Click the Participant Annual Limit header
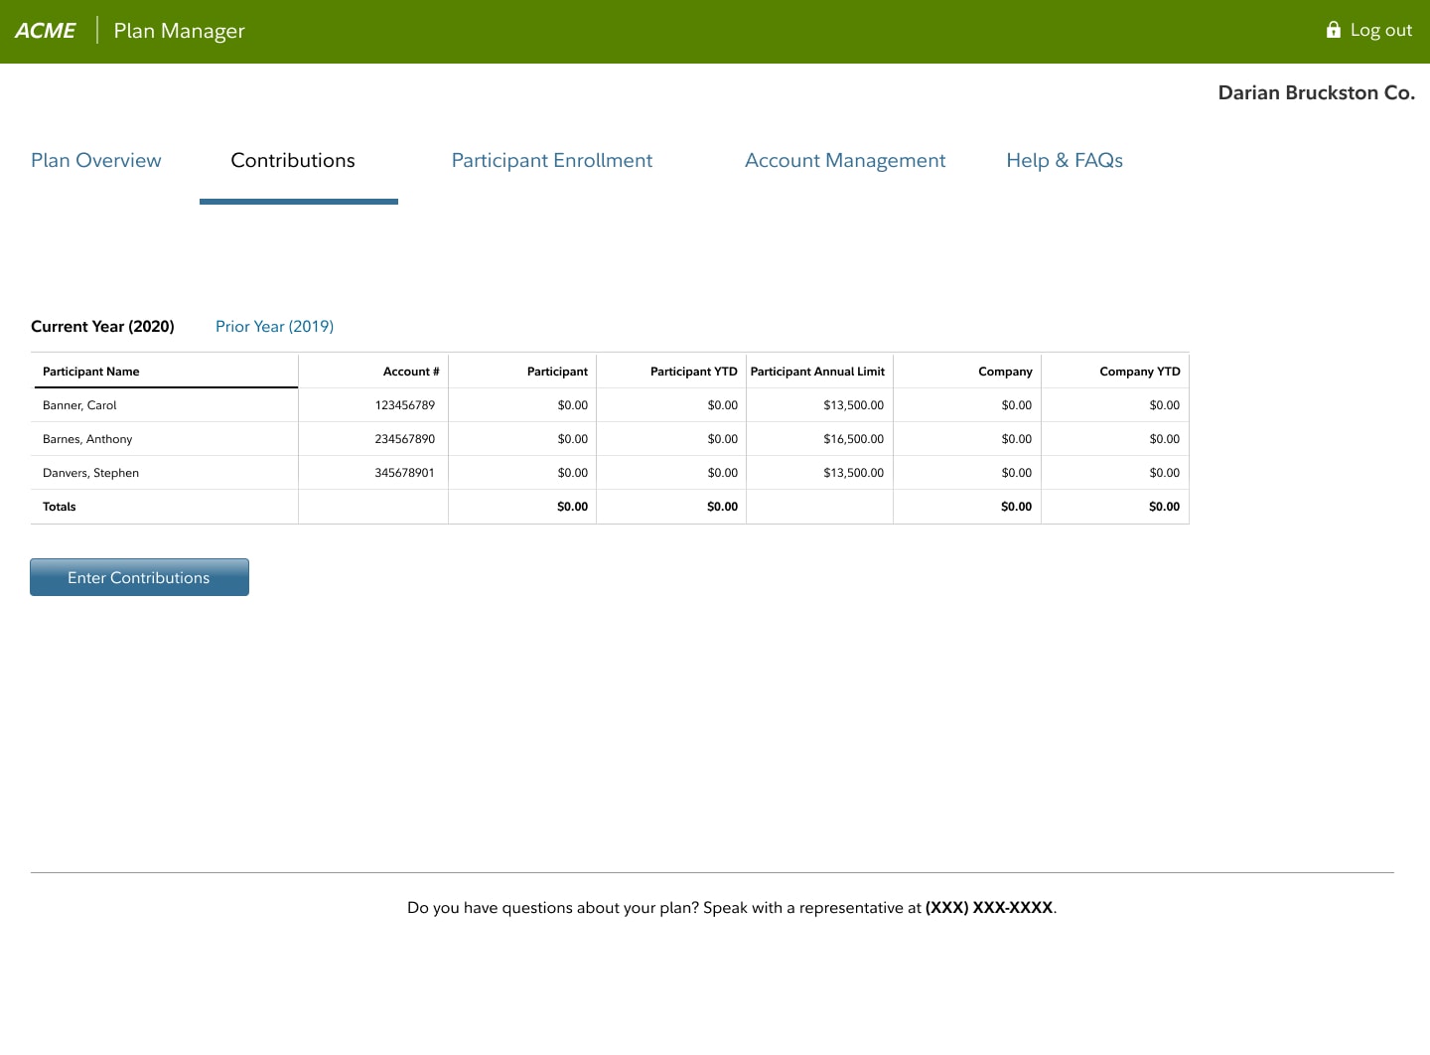Viewport: 1430px width, 1055px height. click(817, 372)
